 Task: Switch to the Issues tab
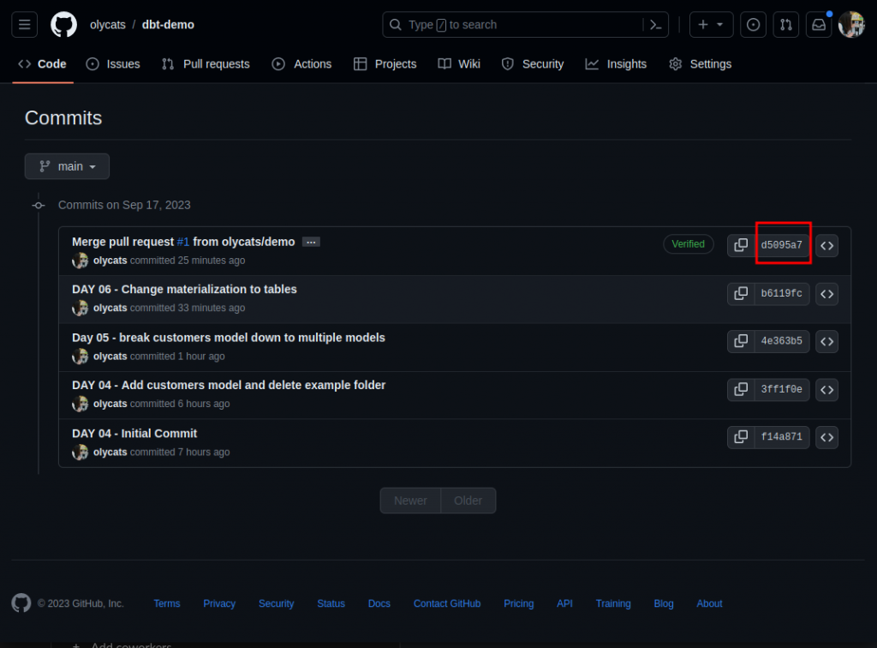tap(113, 63)
